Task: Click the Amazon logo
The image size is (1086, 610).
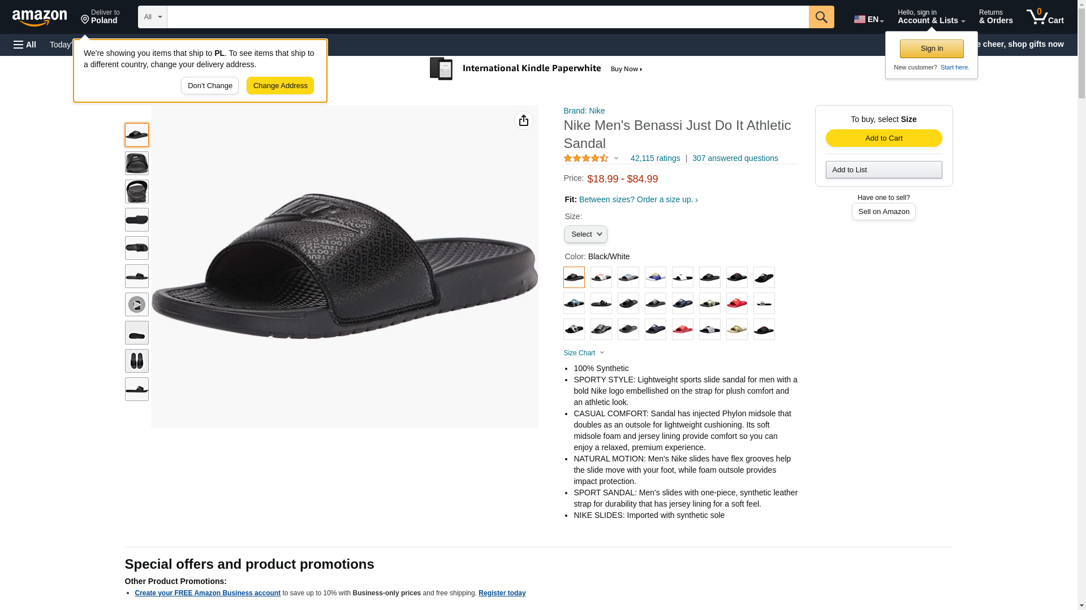Action: coord(40,18)
